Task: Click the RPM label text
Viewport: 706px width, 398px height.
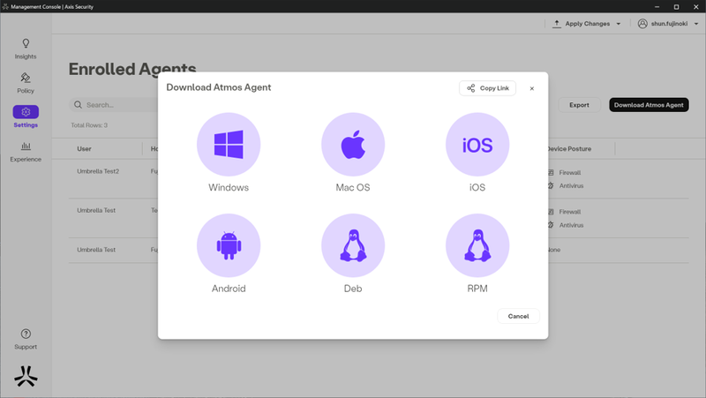Action: pos(477,289)
